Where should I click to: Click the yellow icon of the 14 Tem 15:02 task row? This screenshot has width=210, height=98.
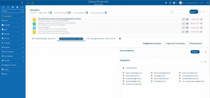click(x=34, y=32)
